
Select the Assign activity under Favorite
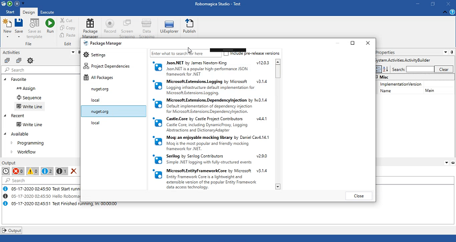(26, 88)
